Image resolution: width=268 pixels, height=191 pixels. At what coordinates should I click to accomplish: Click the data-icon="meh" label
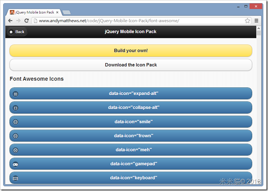tap(134, 150)
